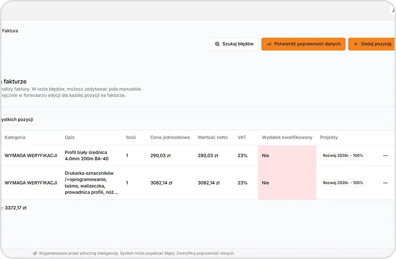Click Nie cell for Drukarka oznaczników row
This screenshot has width=396, height=259.
[x=287, y=183]
